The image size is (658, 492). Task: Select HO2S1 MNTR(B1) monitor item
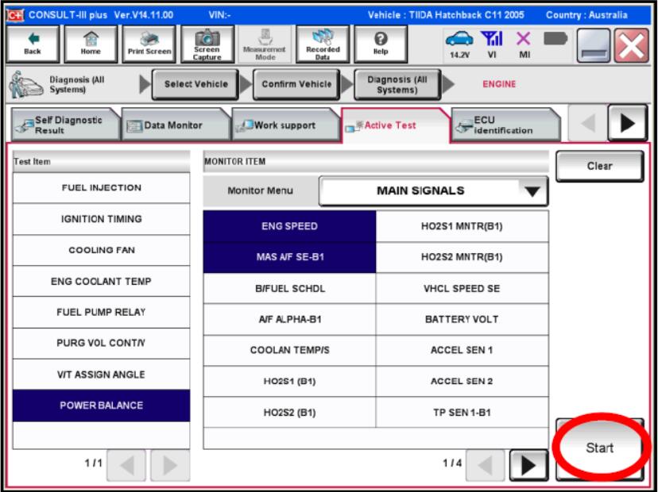(462, 226)
